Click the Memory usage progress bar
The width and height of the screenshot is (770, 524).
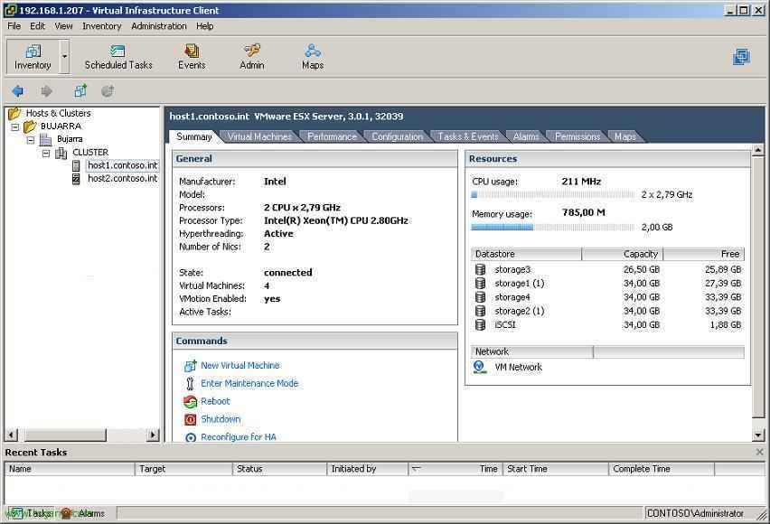pyautogui.click(x=553, y=228)
